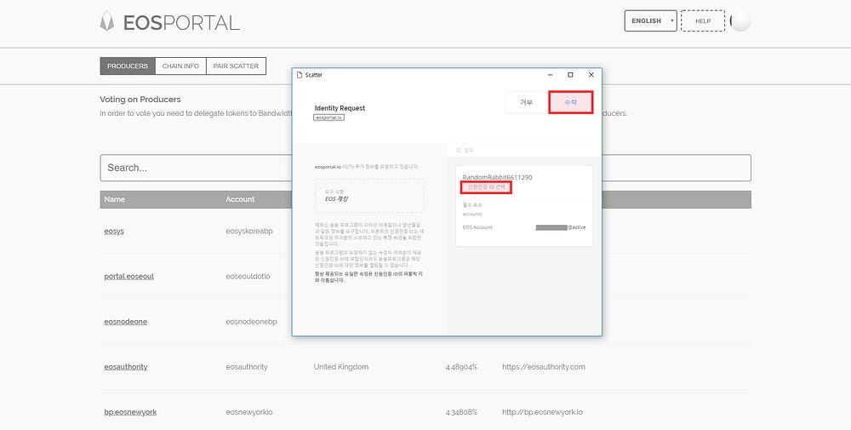Click the HELP button

[x=703, y=20]
